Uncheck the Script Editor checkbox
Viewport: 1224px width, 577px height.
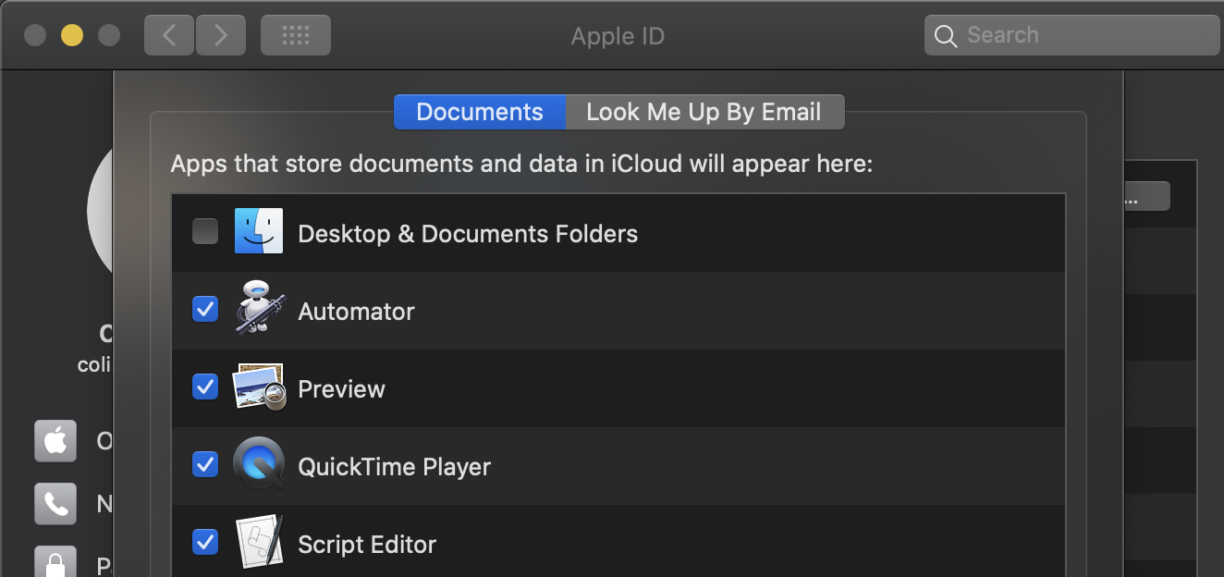pos(205,542)
